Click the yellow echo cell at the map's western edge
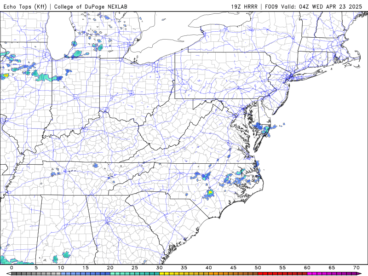Image resolution: width=368 pixels, height=276 pixels. point(6,75)
